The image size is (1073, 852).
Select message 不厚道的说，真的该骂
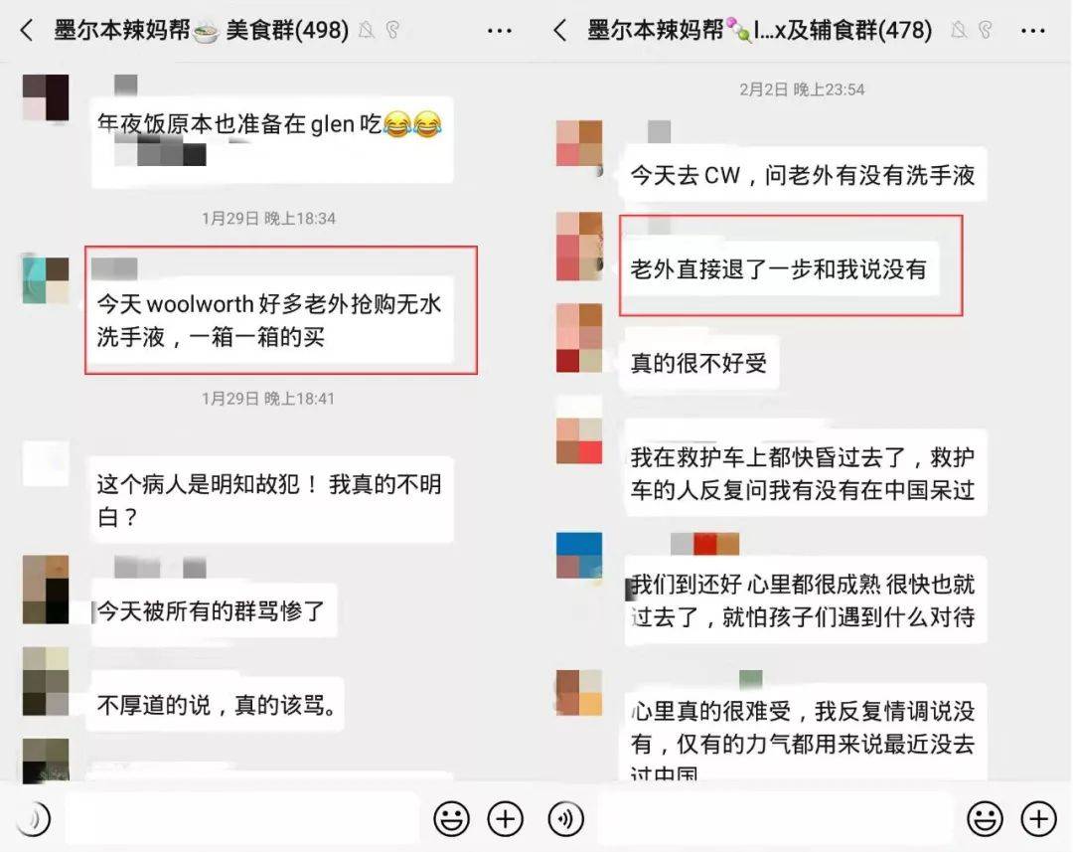(217, 704)
